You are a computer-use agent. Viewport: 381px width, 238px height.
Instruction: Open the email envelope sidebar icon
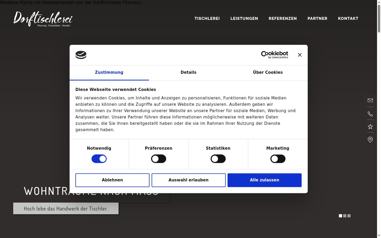(370, 100)
